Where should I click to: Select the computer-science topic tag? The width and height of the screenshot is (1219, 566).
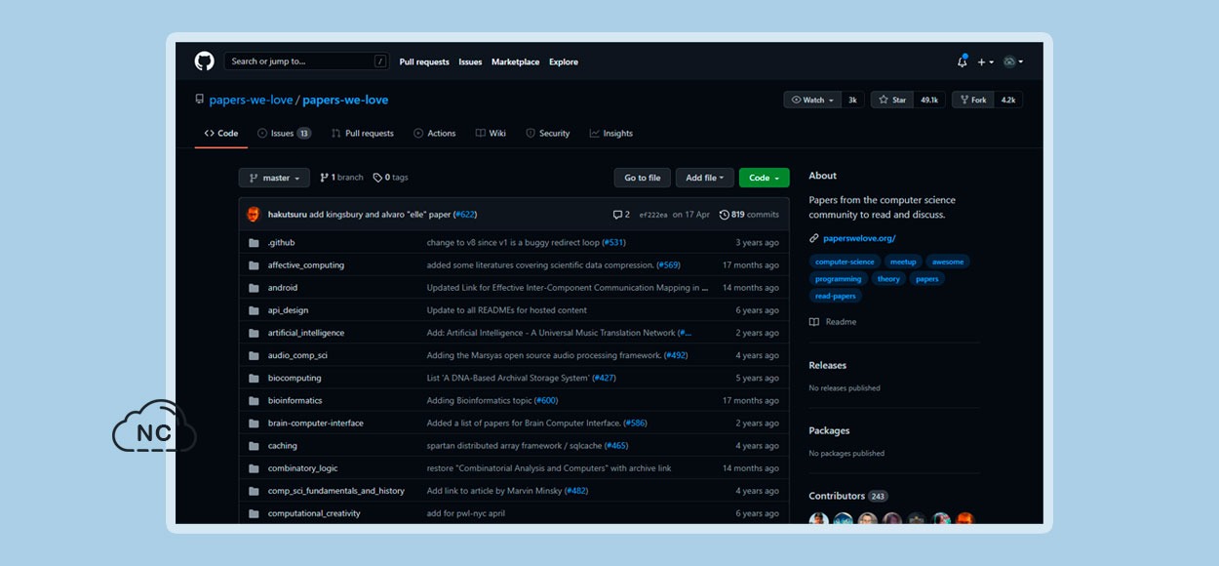(845, 262)
